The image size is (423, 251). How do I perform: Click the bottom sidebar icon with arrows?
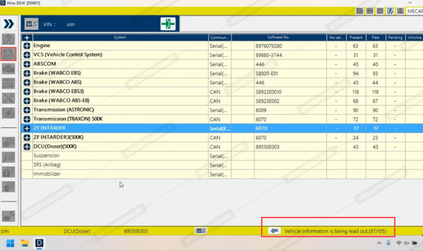click(x=8, y=216)
